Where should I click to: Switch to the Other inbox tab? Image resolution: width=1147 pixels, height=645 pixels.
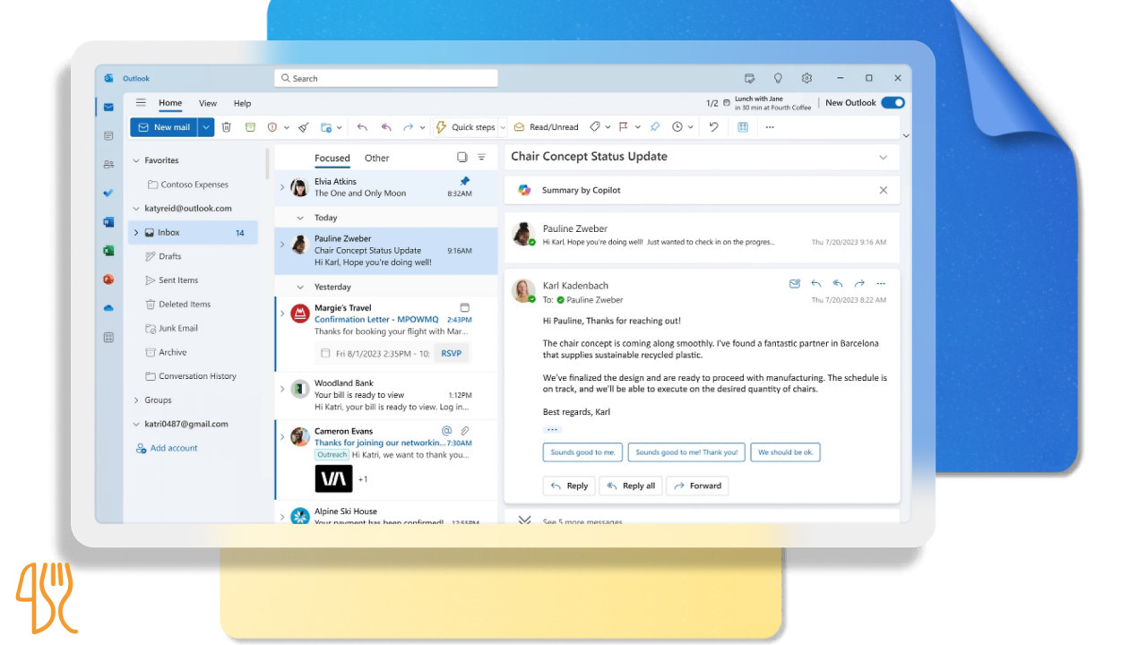(376, 159)
